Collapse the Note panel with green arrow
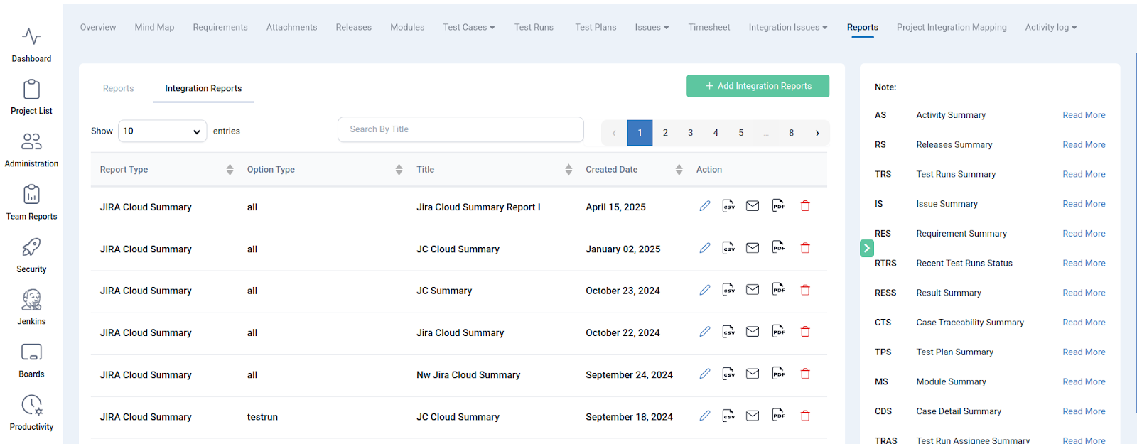This screenshot has width=1137, height=444. coord(866,248)
